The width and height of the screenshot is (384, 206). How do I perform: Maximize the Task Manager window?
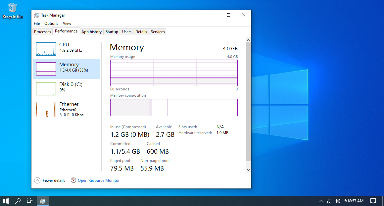pos(228,15)
